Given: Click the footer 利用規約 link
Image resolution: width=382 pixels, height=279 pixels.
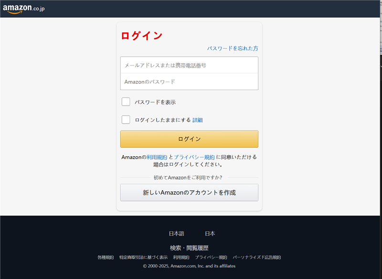Looking at the screenshot, I should pyautogui.click(x=181, y=257).
